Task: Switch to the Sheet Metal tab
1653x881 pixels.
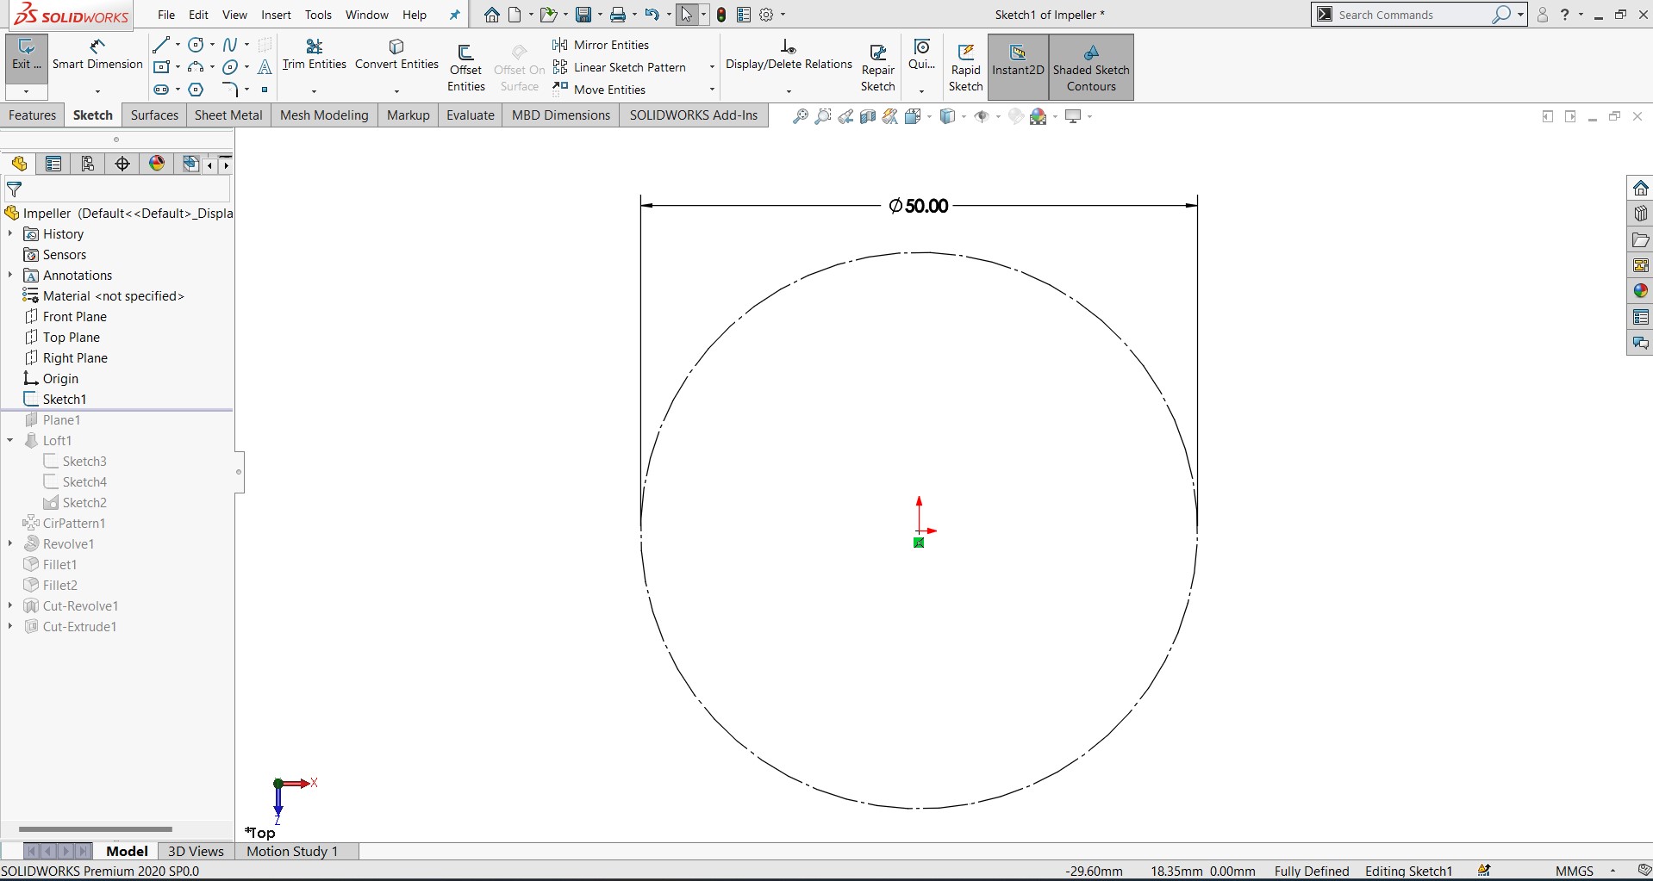Action: click(228, 115)
